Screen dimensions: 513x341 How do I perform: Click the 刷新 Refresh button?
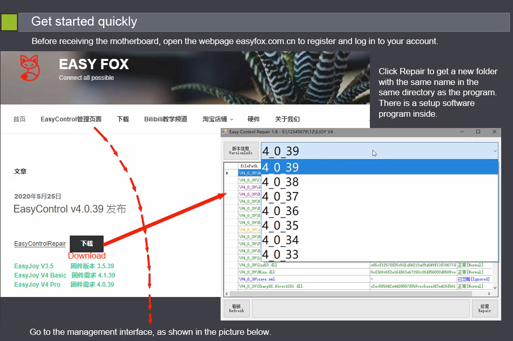pyautogui.click(x=236, y=309)
